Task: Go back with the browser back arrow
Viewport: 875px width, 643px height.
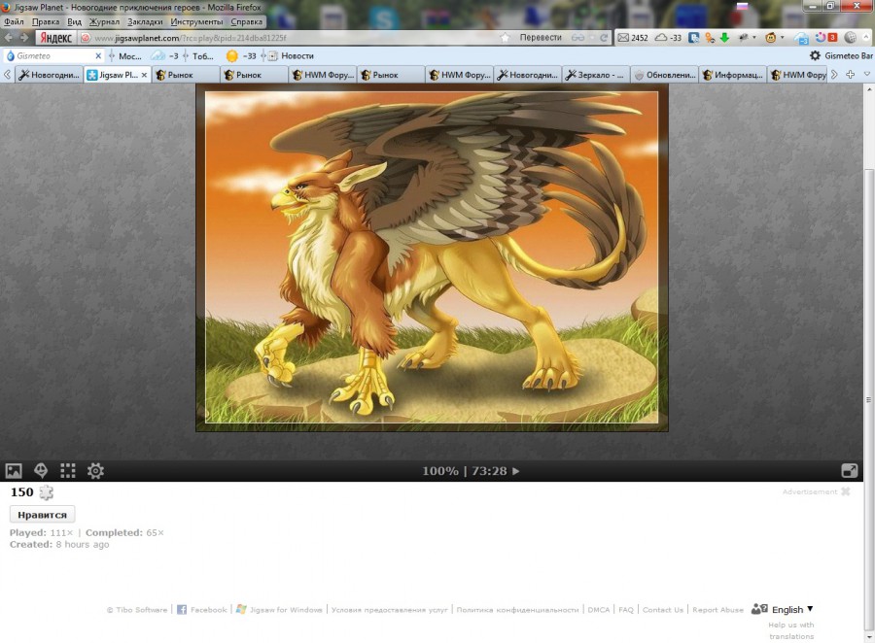Action: click(x=9, y=37)
